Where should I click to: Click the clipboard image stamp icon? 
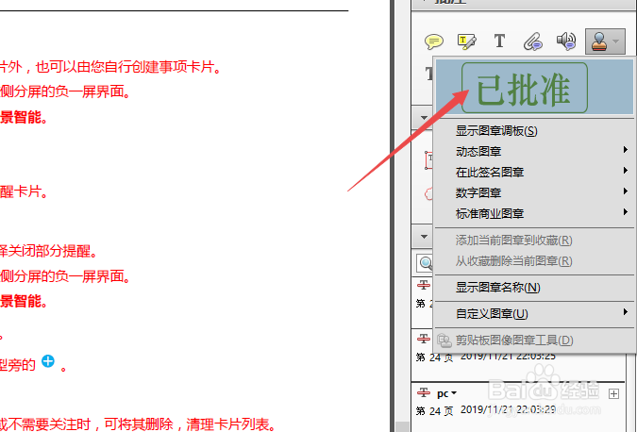[444, 341]
